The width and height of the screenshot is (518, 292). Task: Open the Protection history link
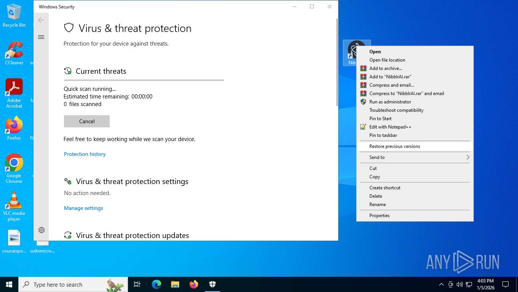pyautogui.click(x=85, y=154)
